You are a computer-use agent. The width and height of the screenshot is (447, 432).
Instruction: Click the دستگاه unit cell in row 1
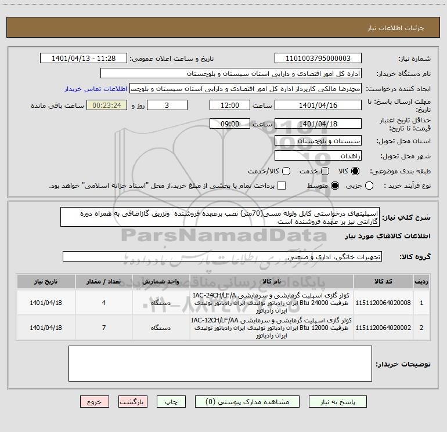(x=161, y=303)
